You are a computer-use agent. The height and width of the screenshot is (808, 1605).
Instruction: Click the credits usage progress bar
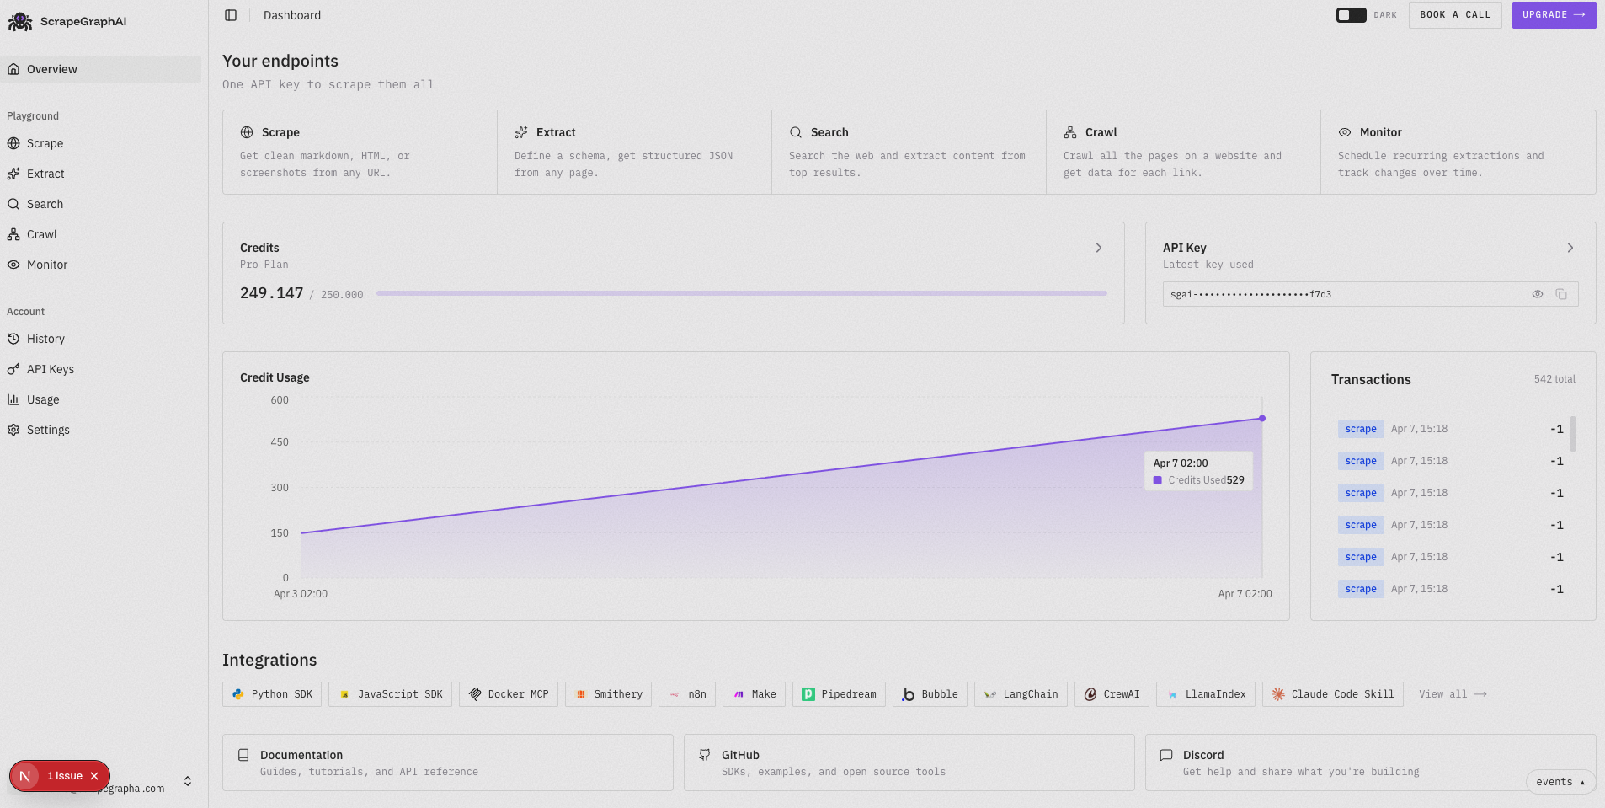[x=742, y=293]
